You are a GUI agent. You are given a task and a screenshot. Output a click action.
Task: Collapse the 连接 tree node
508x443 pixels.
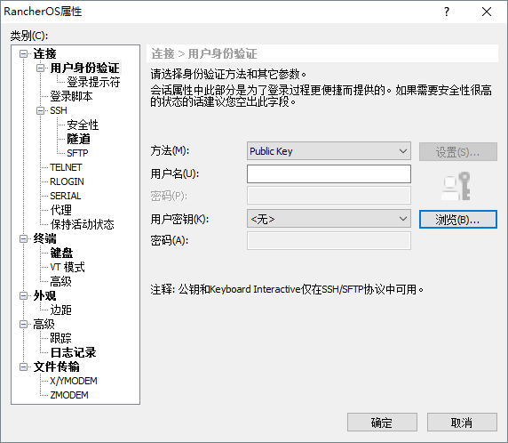click(23, 53)
